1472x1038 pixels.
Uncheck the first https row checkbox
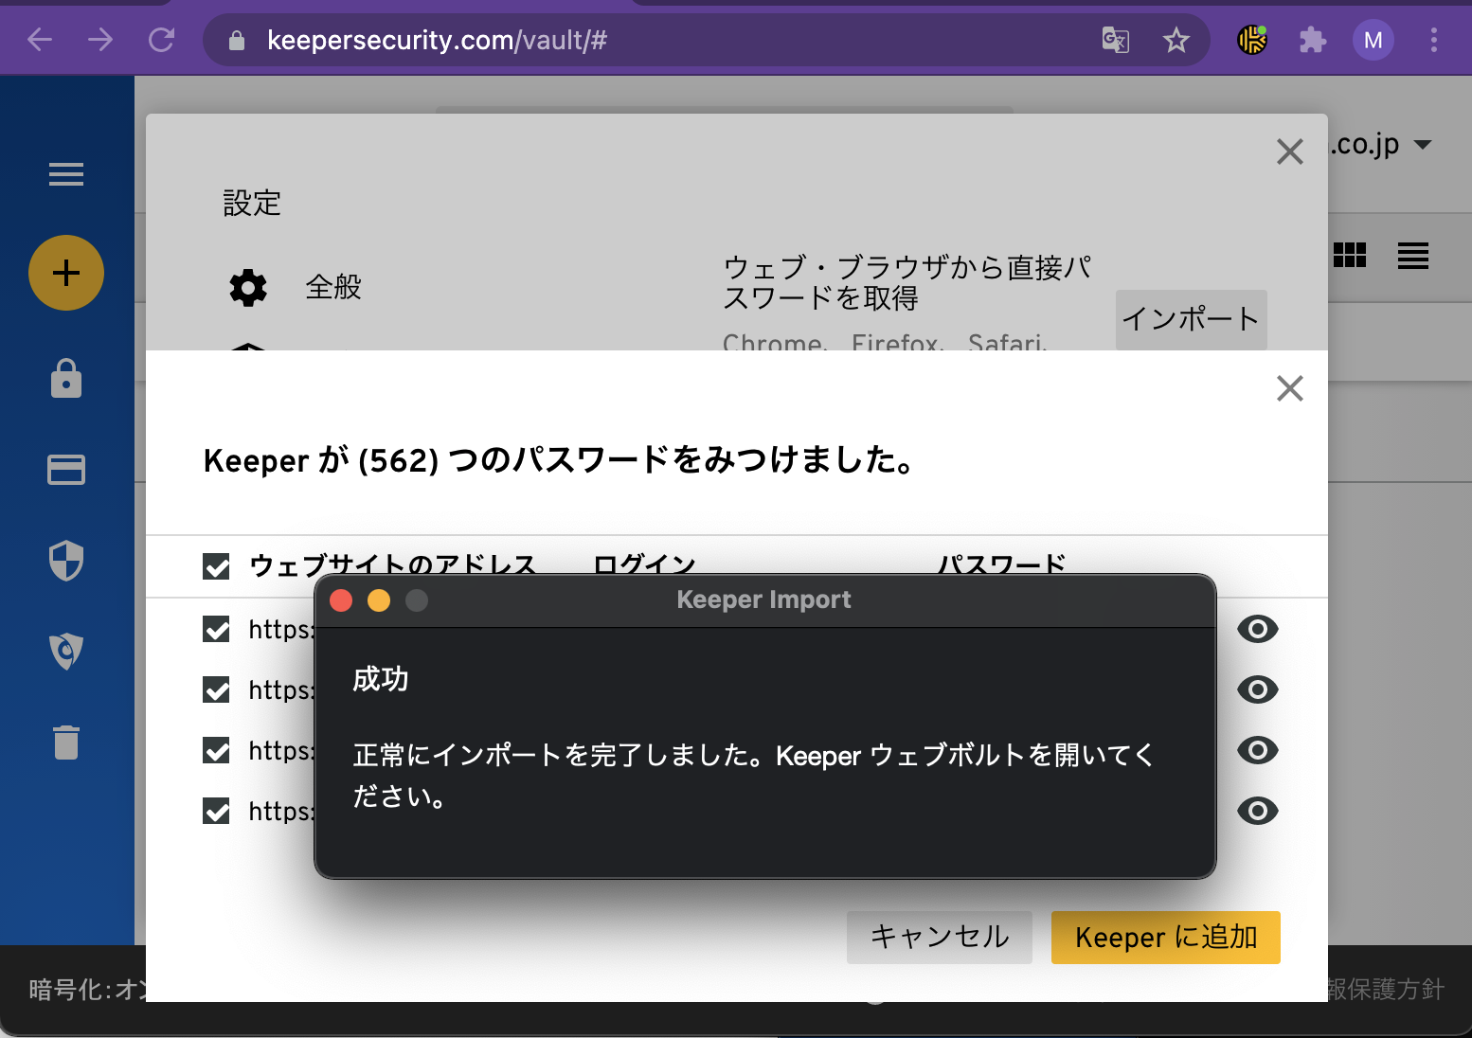point(217,630)
